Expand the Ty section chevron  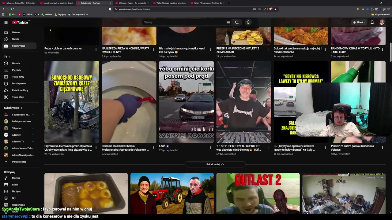coord(9,57)
